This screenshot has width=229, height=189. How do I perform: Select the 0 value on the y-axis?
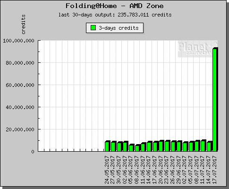pos(33,152)
